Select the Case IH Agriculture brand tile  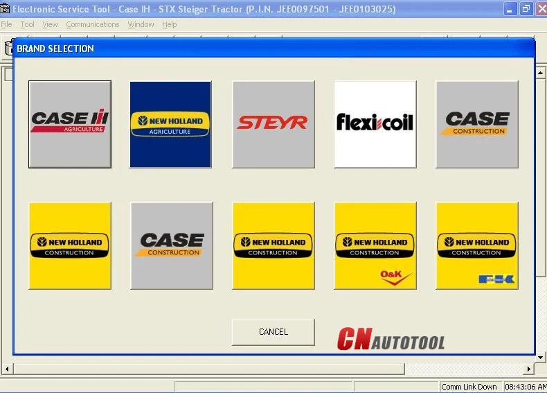(70, 124)
